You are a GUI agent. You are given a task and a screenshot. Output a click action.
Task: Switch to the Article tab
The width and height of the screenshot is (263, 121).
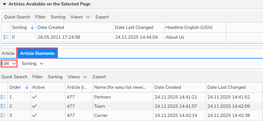(x=8, y=53)
